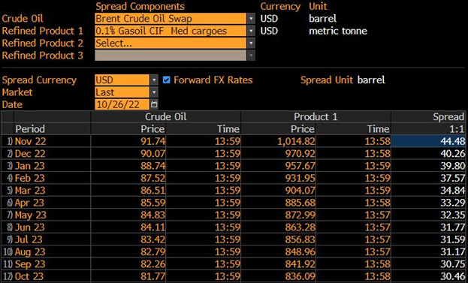Viewport: 468px width, 283px height.
Task: Select the Jun 23 period row
Action: [233, 227]
